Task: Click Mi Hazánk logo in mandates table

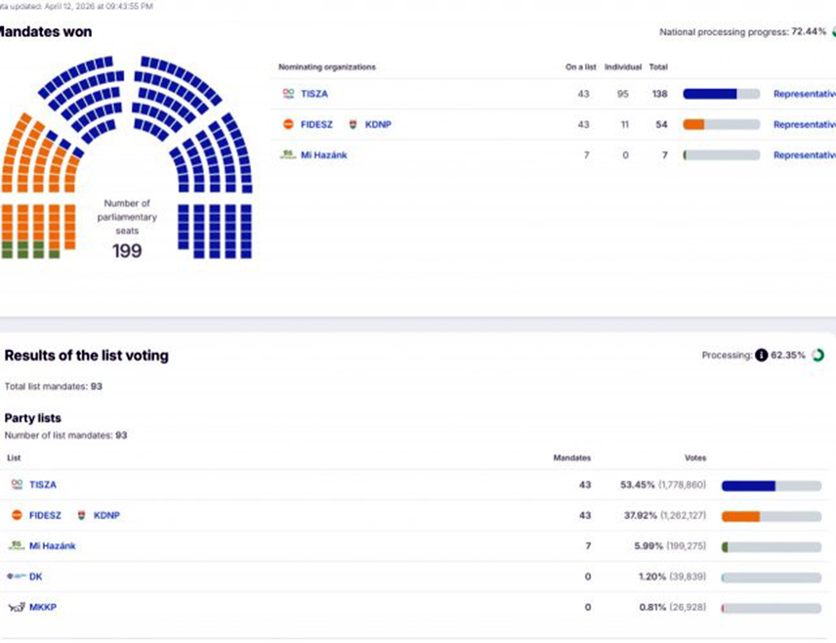Action: coord(288,154)
